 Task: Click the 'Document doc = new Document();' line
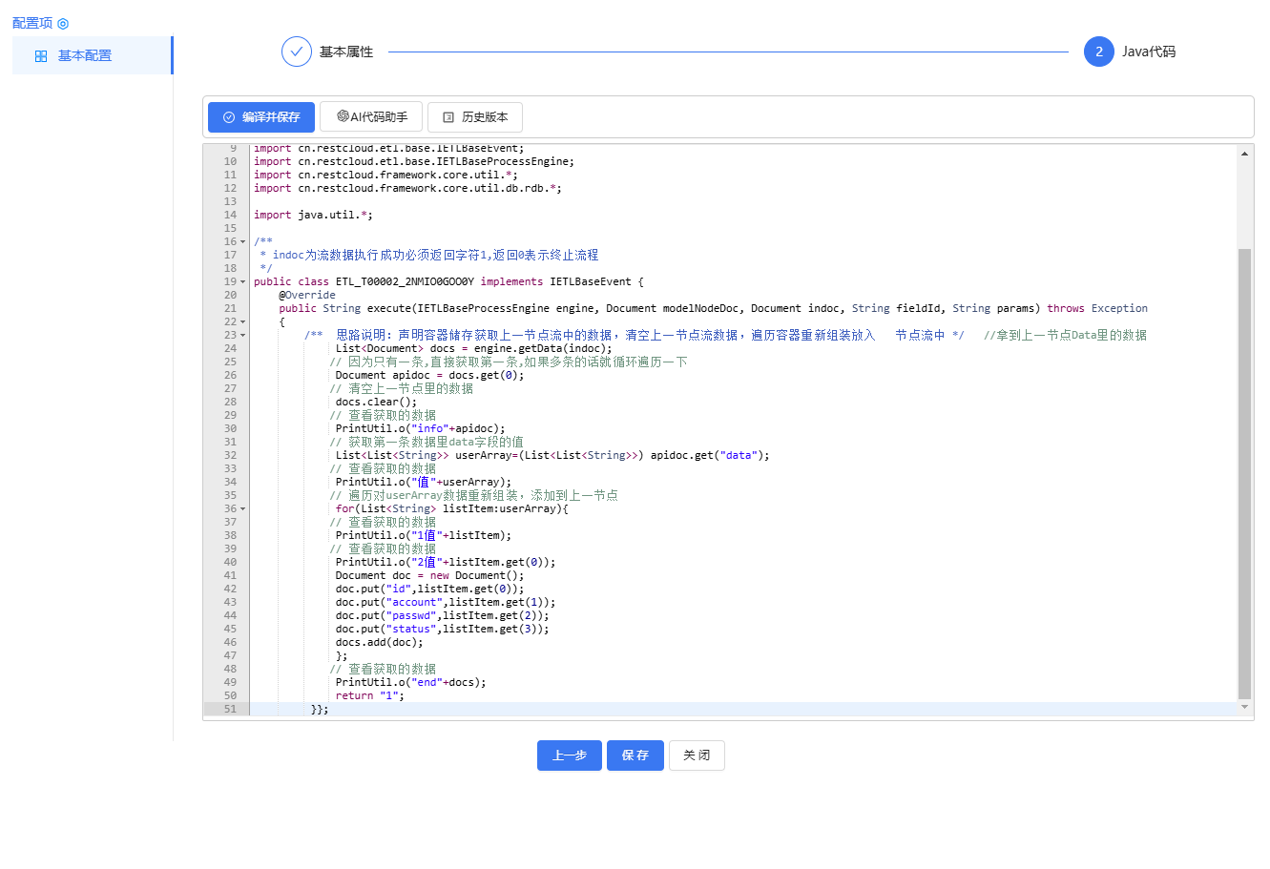429,575
